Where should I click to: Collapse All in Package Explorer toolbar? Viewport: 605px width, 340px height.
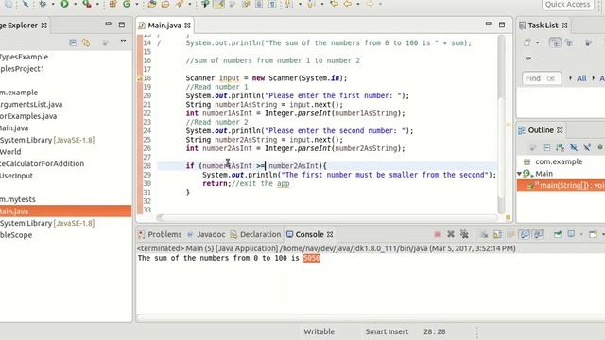tap(73, 42)
